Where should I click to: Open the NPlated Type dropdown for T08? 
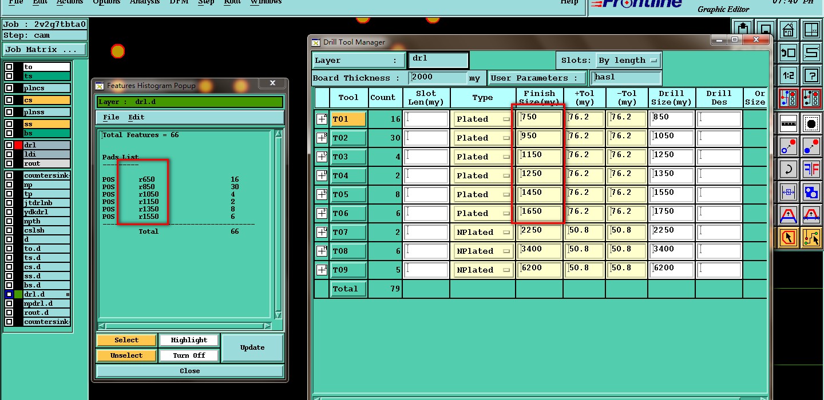[483, 251]
